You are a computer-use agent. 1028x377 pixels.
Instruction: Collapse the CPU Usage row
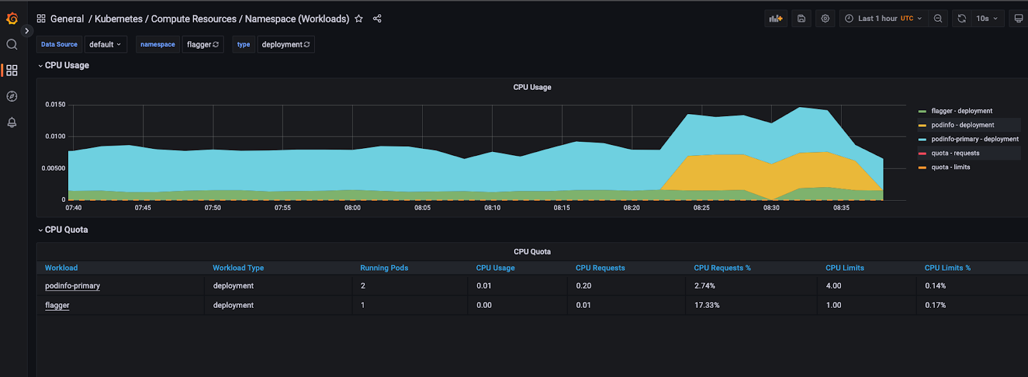(63, 65)
